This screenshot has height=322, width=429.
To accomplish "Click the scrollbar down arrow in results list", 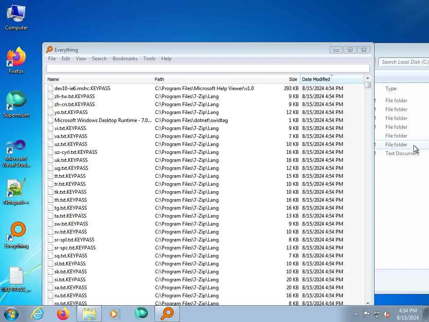I will (x=368, y=303).
